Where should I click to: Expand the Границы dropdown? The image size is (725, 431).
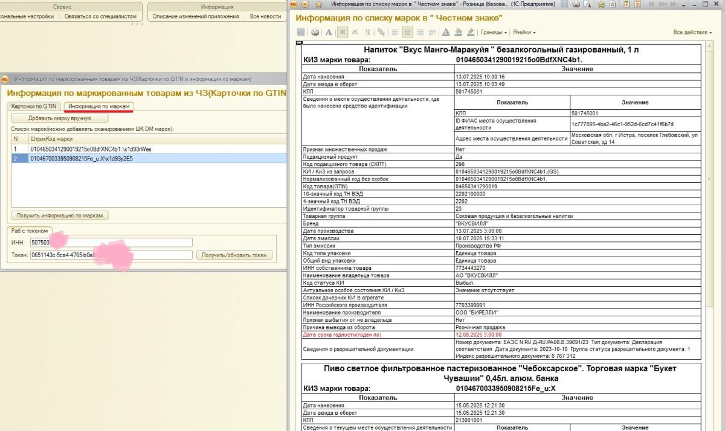click(494, 32)
